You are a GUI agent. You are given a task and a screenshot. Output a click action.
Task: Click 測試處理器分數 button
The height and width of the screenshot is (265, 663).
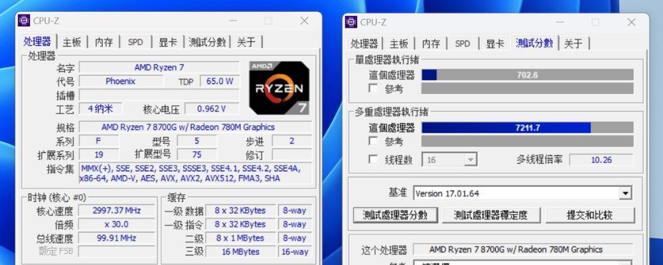point(395,215)
